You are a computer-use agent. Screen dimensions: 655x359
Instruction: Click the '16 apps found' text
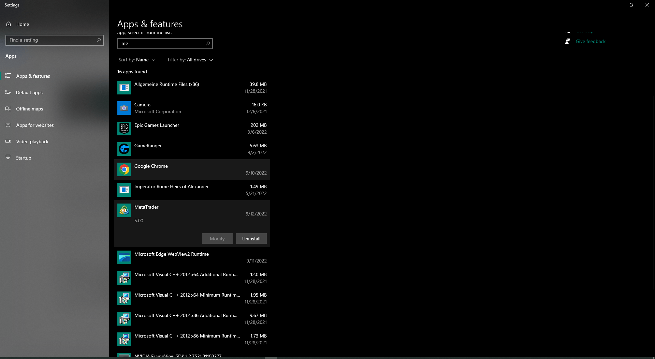(x=132, y=72)
